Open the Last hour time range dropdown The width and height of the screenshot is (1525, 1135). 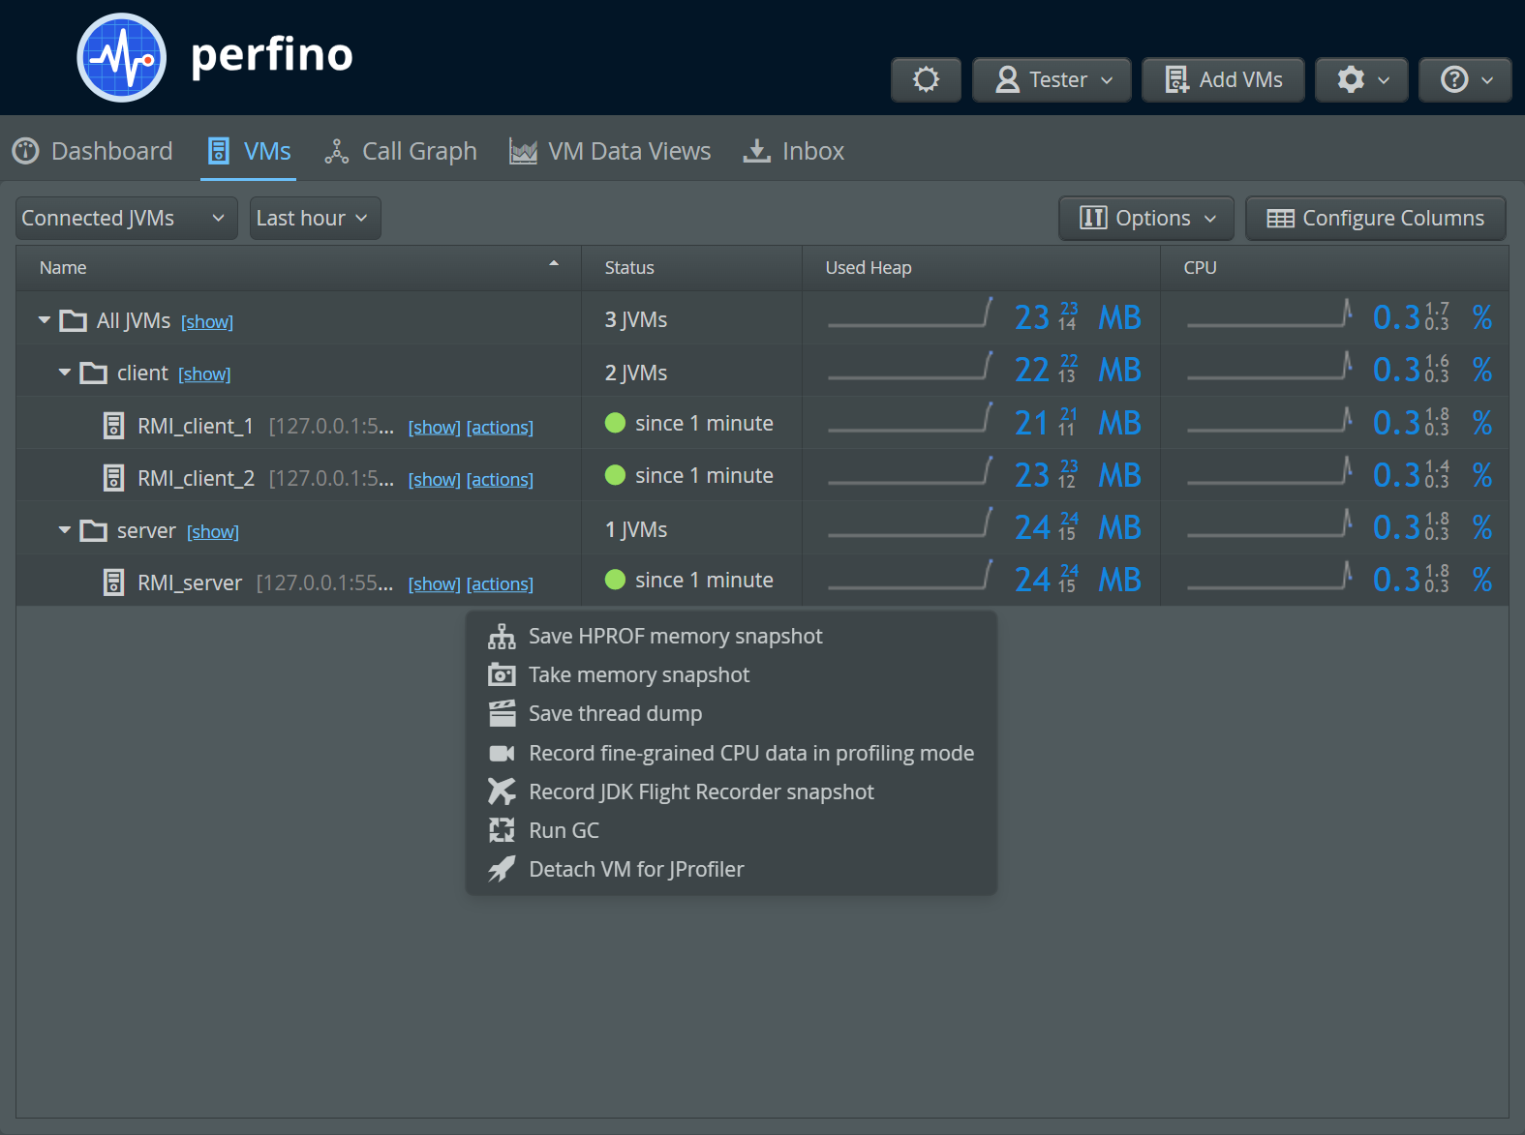315,219
